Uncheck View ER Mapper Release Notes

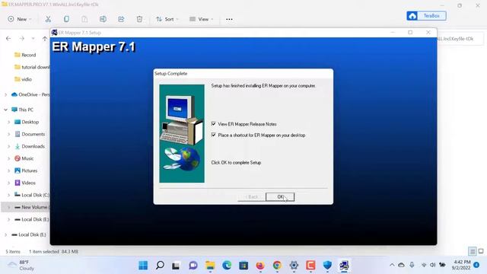pos(213,123)
